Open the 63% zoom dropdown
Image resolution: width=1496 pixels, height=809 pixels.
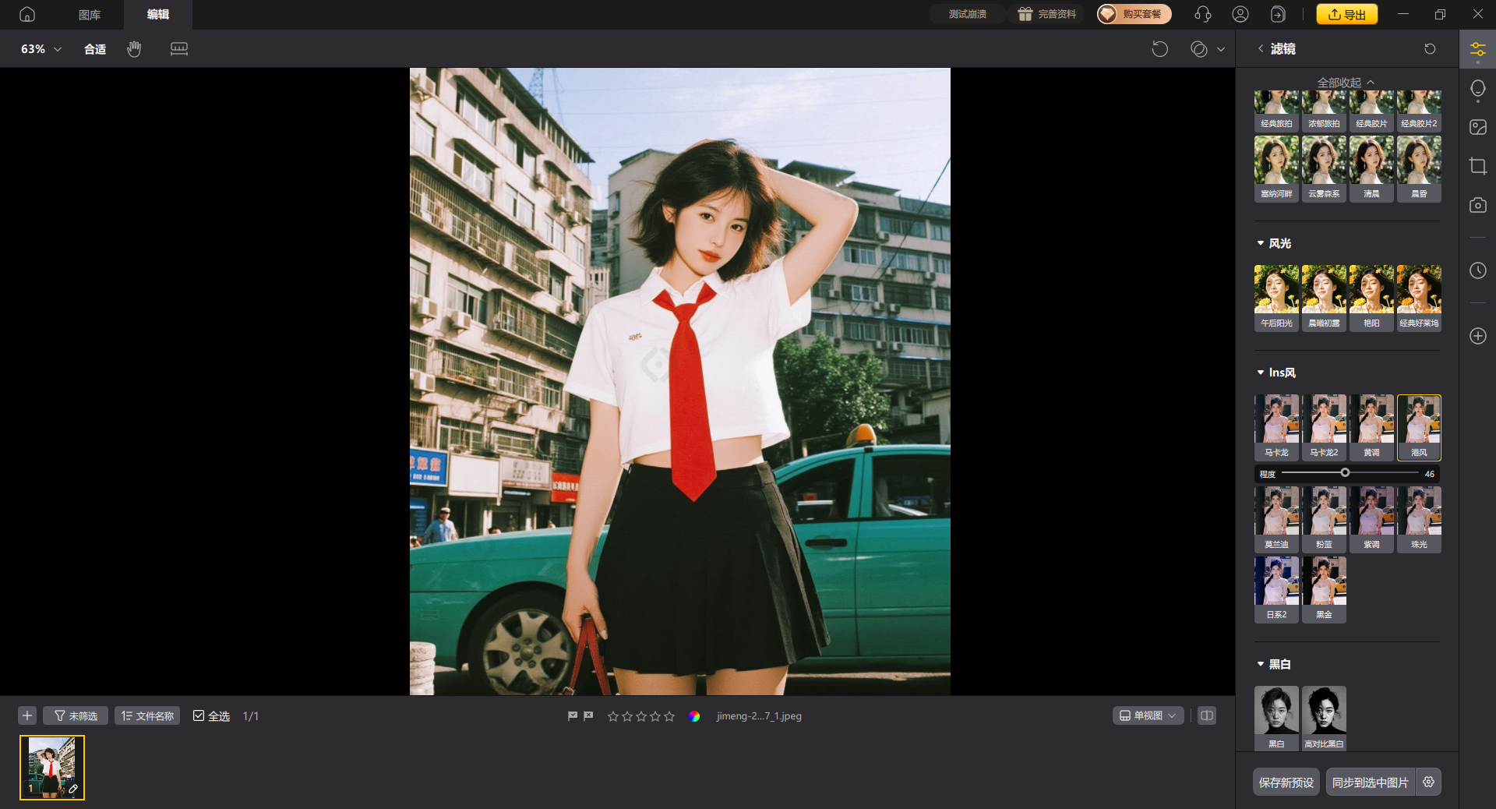pos(41,49)
